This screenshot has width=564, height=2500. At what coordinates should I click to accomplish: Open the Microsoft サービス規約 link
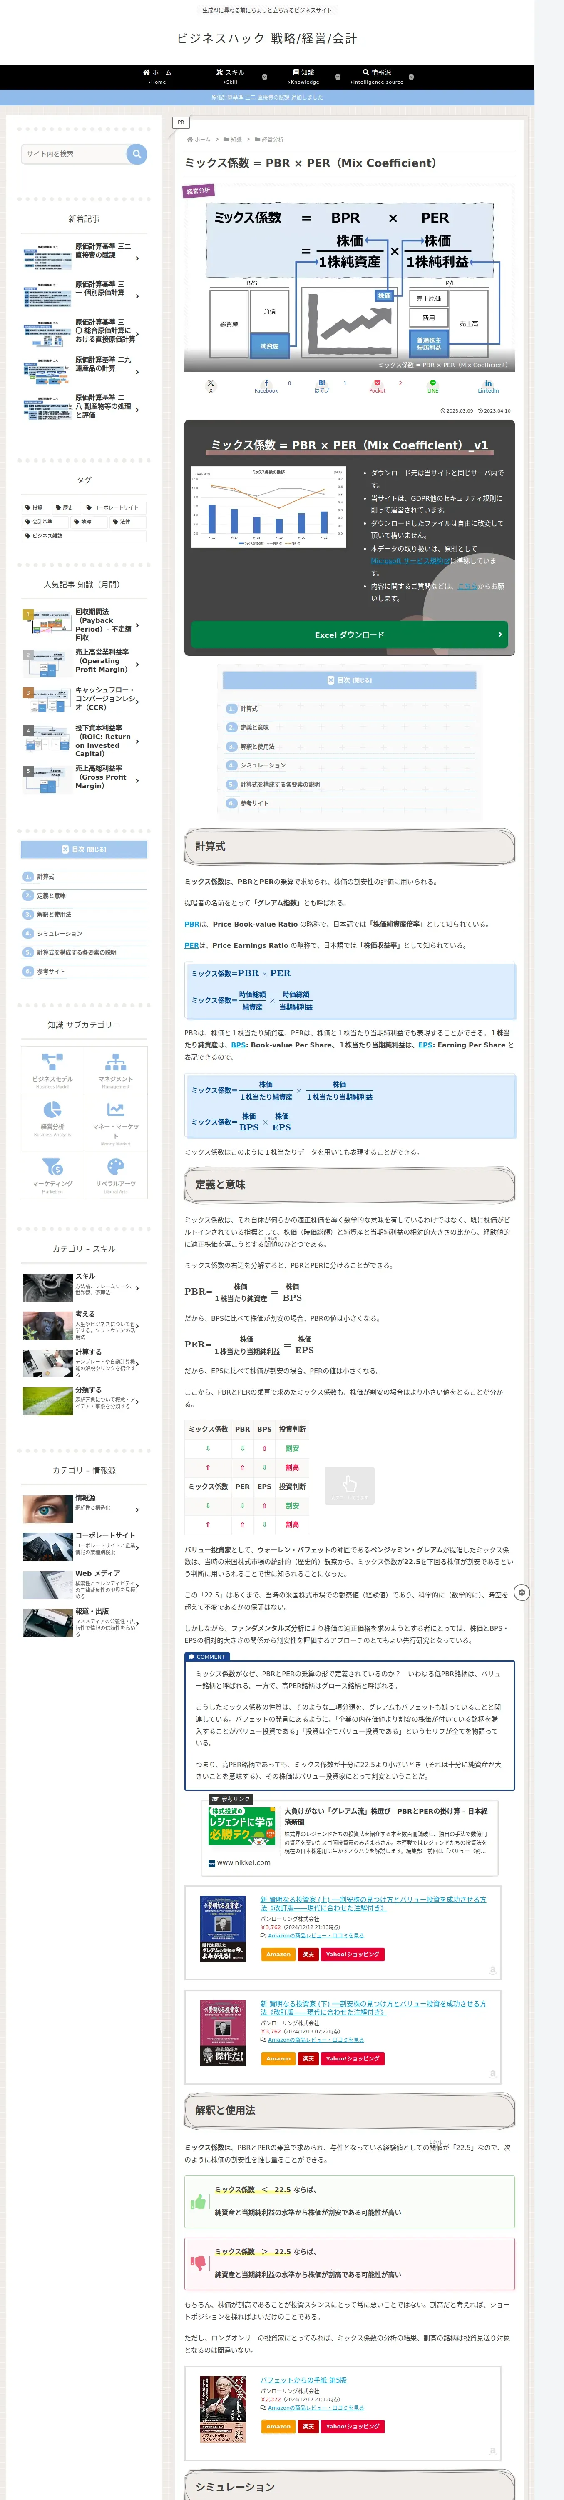pyautogui.click(x=410, y=561)
